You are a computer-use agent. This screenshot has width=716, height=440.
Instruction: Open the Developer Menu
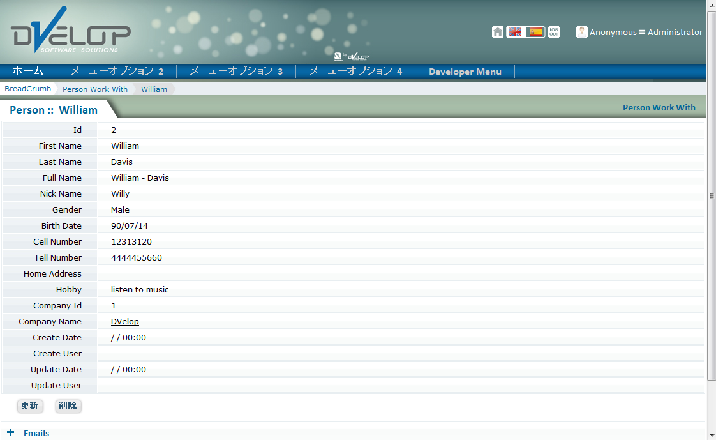tap(465, 72)
